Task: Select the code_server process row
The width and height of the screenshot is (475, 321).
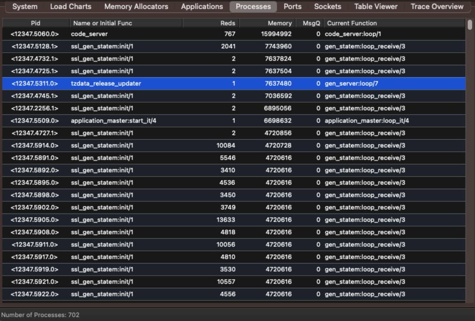Action: point(234,34)
